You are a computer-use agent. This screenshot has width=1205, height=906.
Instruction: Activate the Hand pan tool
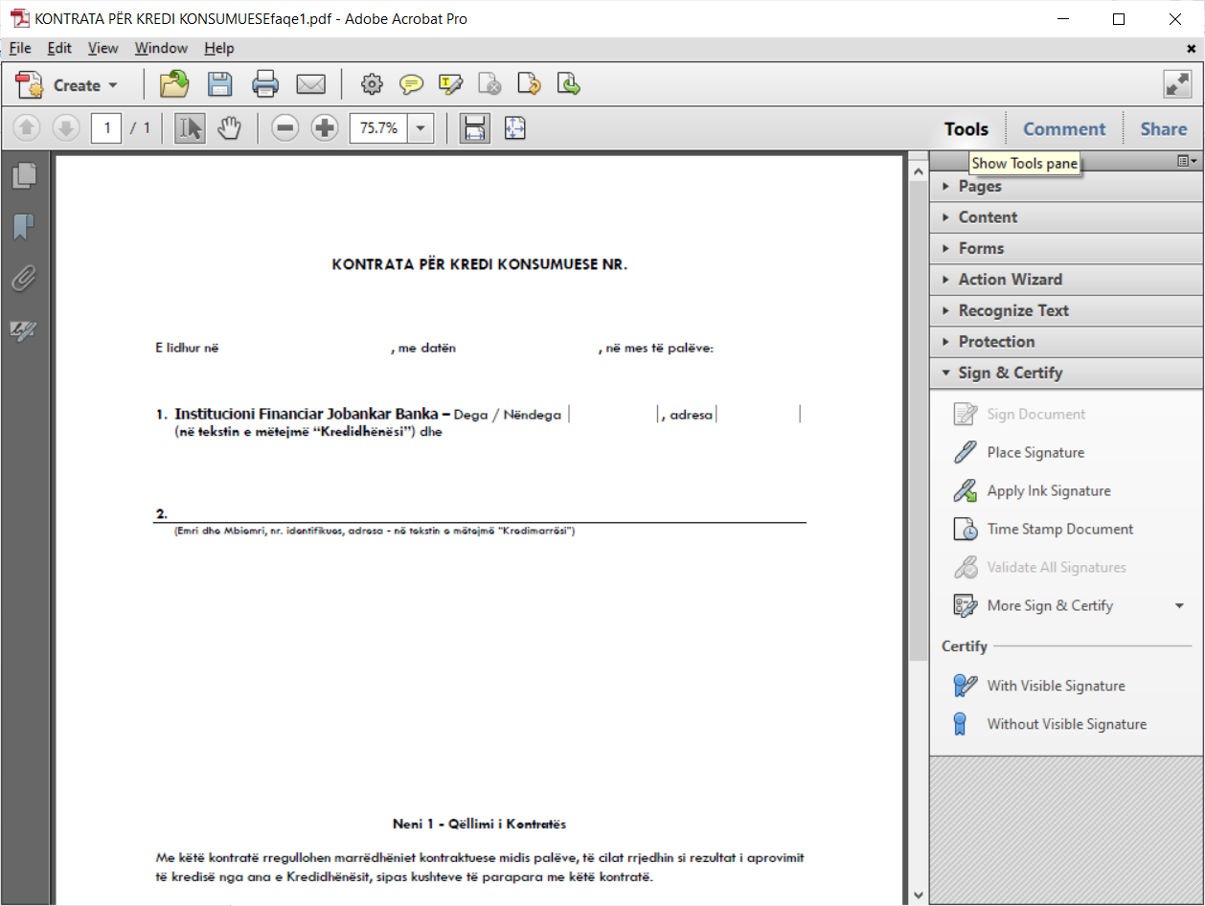(x=228, y=128)
